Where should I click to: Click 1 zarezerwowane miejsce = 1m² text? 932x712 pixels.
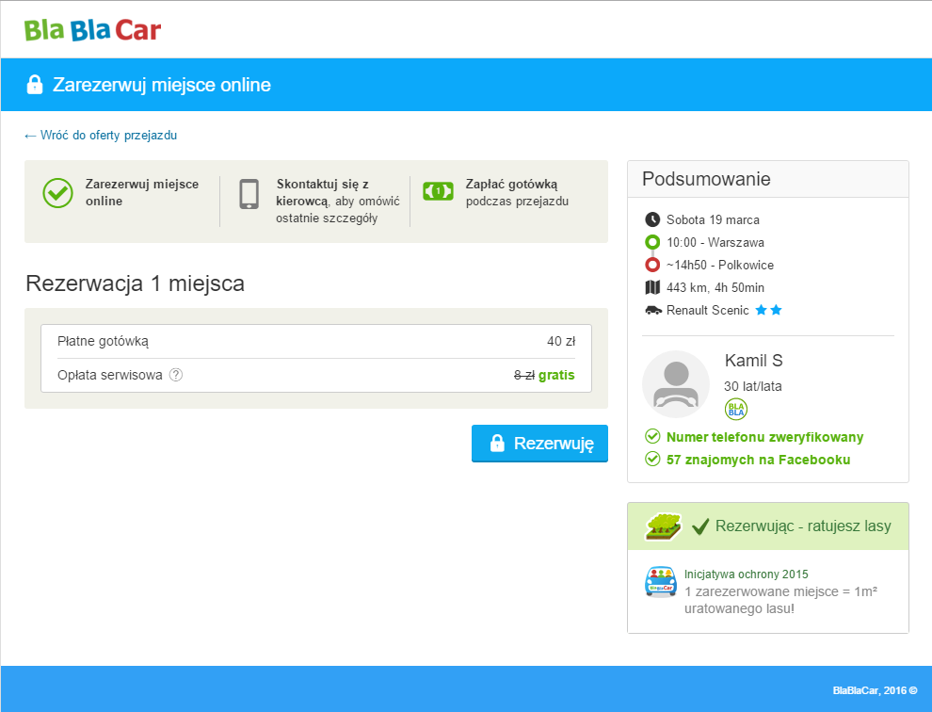pyautogui.click(x=780, y=591)
